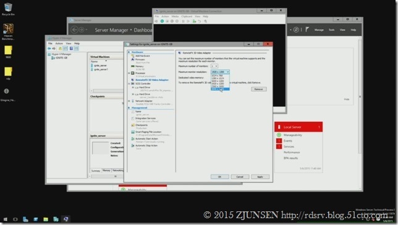Click the Pause VM toolbar icon
The height and width of the screenshot is (225, 398).
point(183,21)
